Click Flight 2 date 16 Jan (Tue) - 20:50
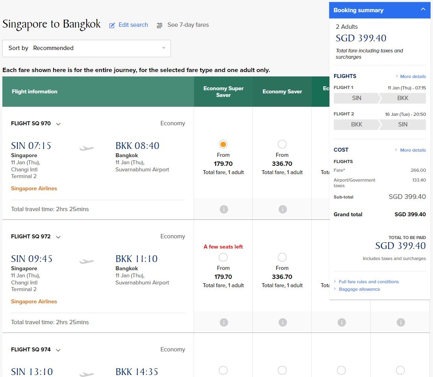This screenshot has height=377, width=433. [x=405, y=114]
